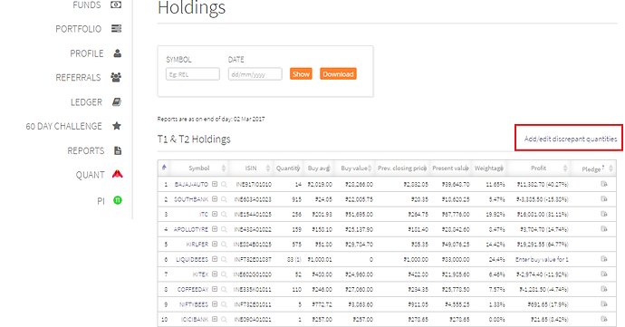Focus the Symbol input field

pos(193,74)
